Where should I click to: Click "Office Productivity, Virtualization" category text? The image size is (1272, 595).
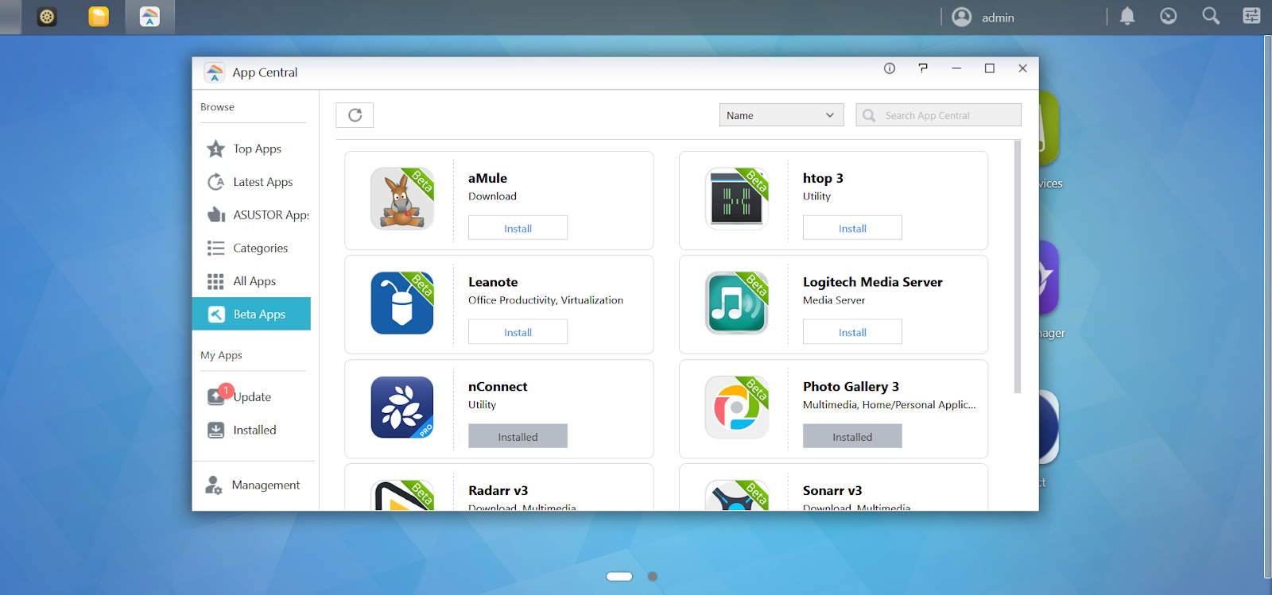coord(545,300)
